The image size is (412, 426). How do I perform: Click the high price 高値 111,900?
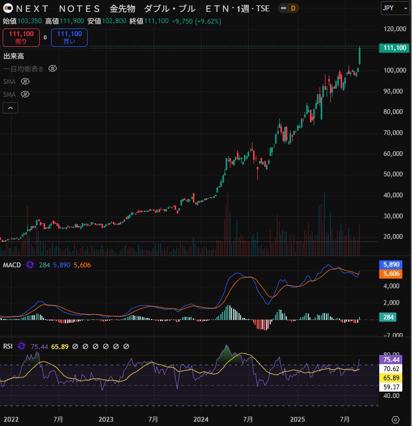pyautogui.click(x=64, y=21)
